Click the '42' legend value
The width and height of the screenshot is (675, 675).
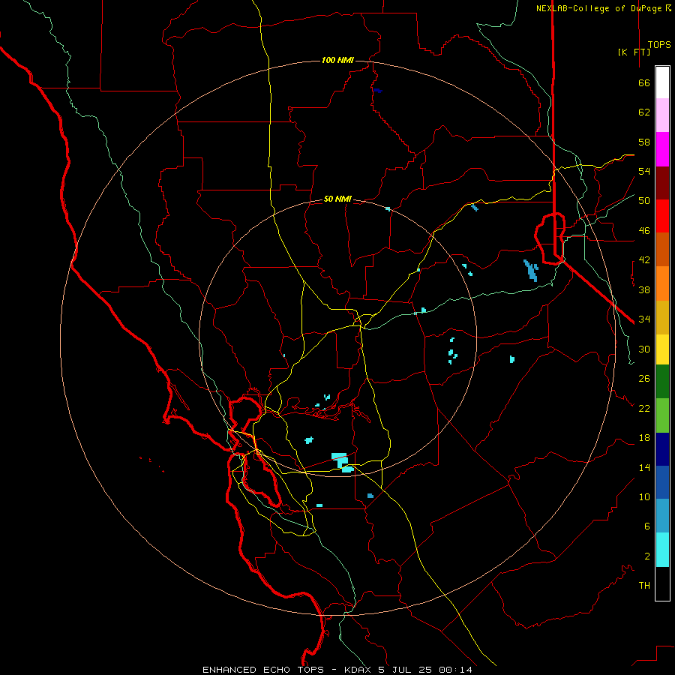[644, 260]
